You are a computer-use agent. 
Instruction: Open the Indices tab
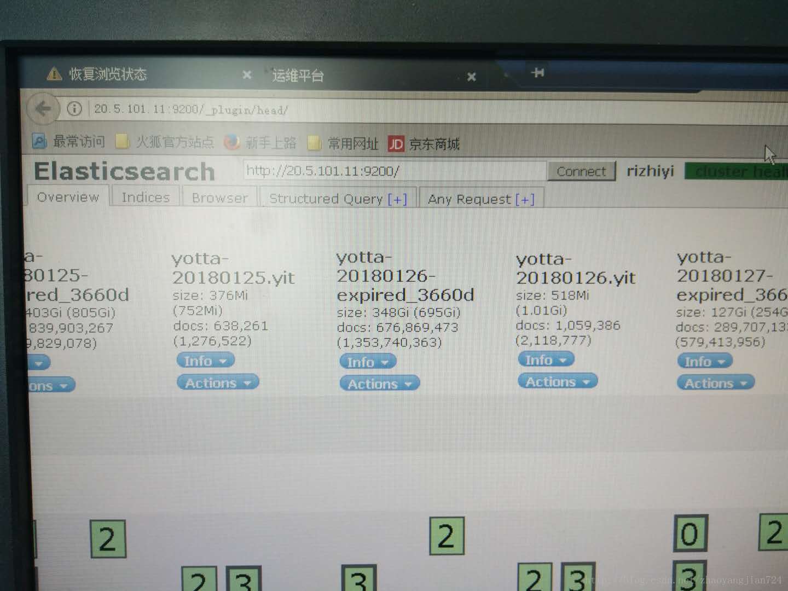click(x=146, y=198)
